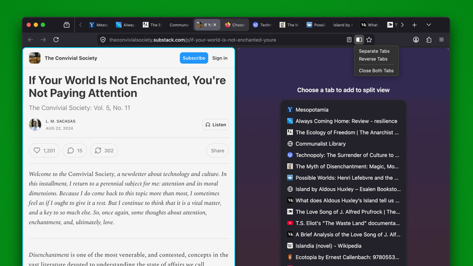This screenshot has width=473, height=266.
Task: Expand the list all tabs chevron
Action: [x=429, y=25]
